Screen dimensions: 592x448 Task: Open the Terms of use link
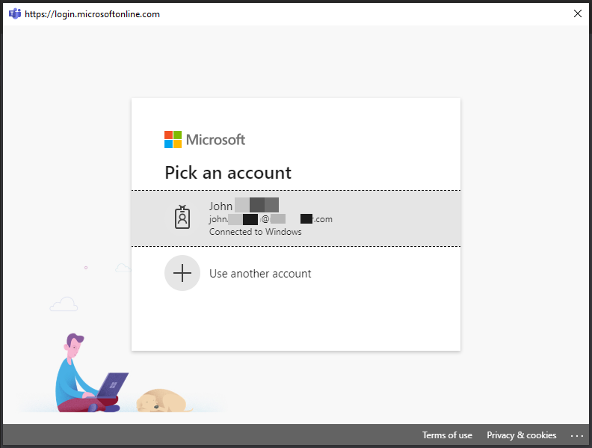tap(447, 435)
